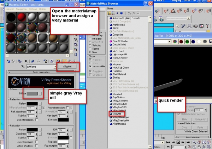Click the Put to Library icon

[45, 61]
